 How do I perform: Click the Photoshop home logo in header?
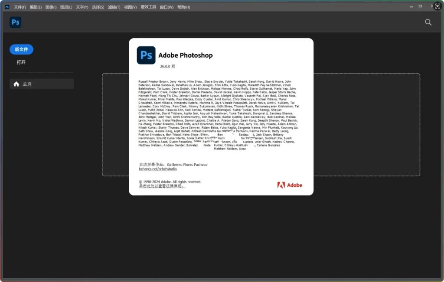point(16,23)
